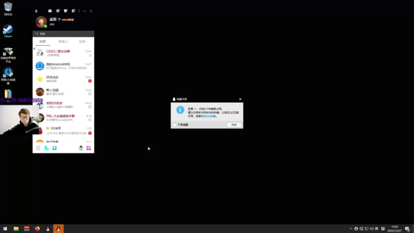The width and height of the screenshot is (414, 233).
Task: Click the red unread badge on 好友动态
Action: coord(90,81)
